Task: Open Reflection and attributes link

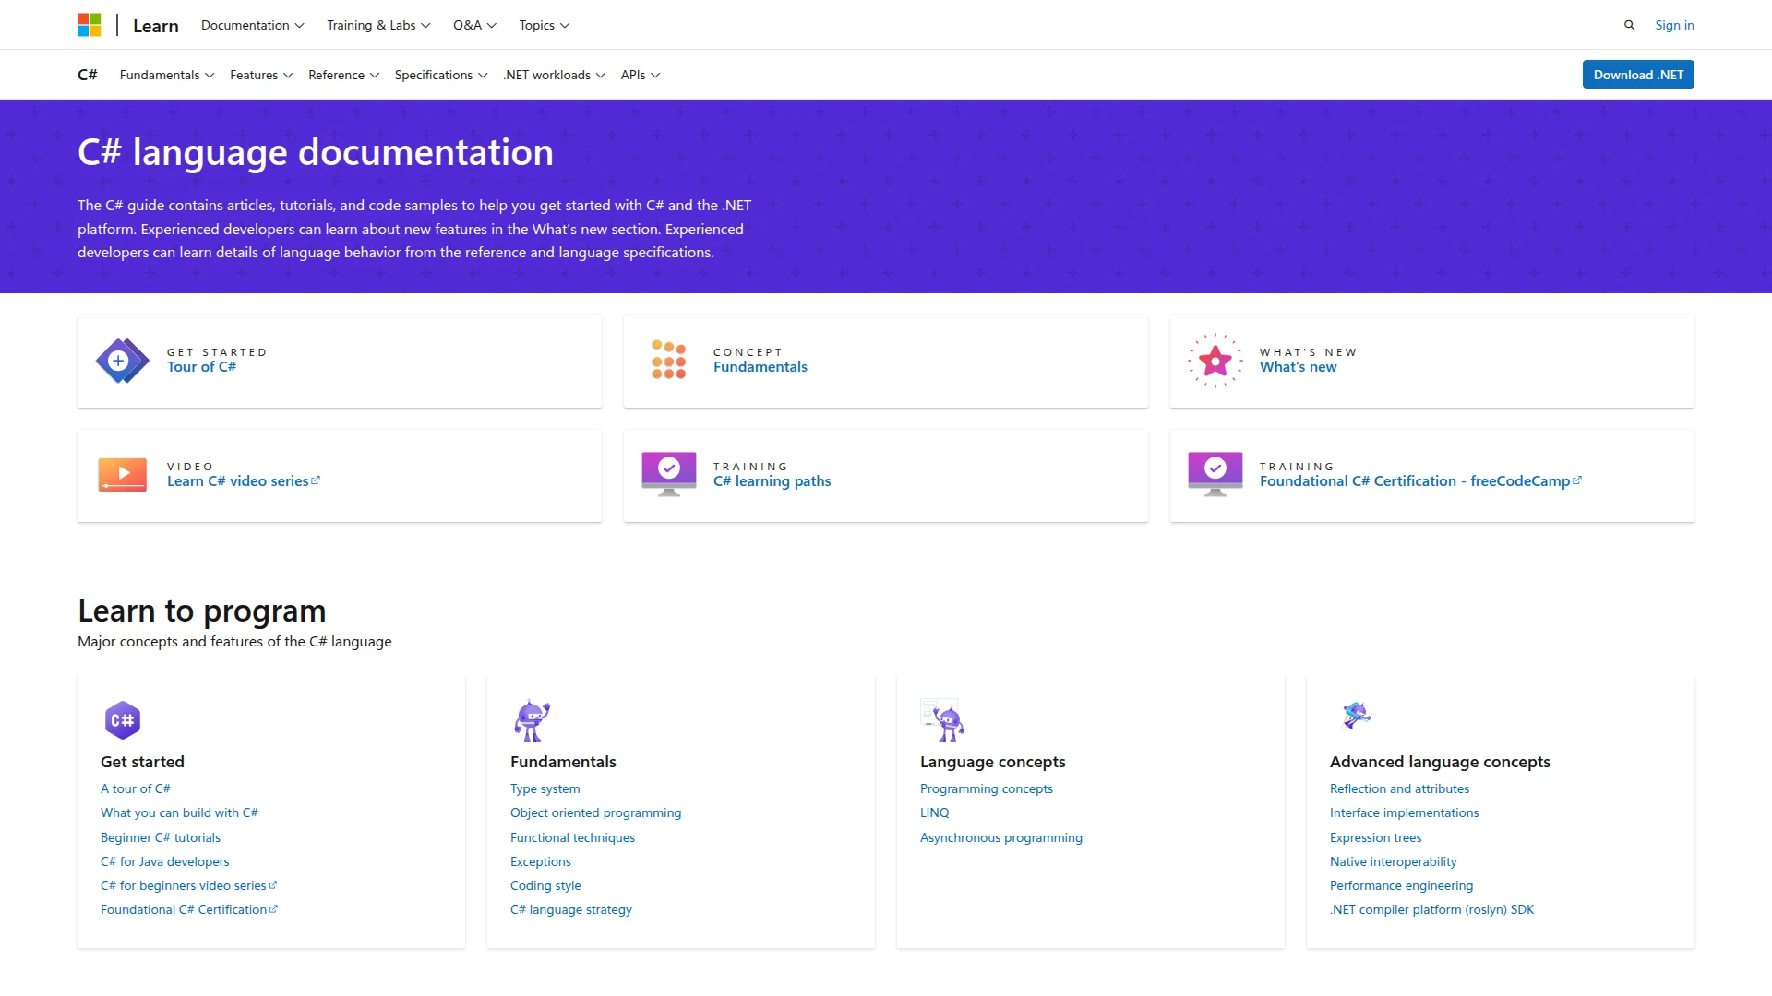Action: click(x=1399, y=788)
